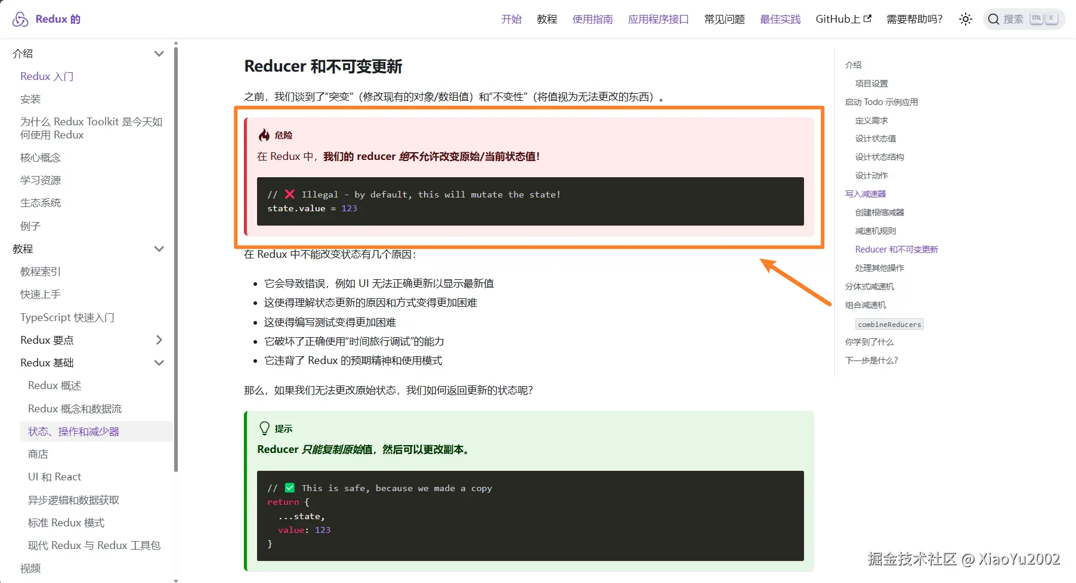Open the combineReducers link in the outline

pos(889,324)
